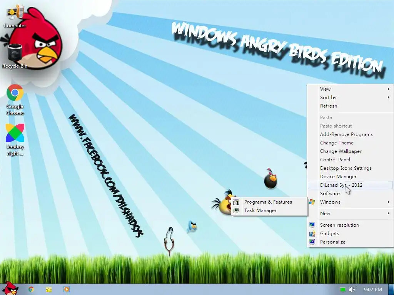Screen dimensions: 394x295
Task: Open the volume speaker tray icon
Action: pos(352,290)
